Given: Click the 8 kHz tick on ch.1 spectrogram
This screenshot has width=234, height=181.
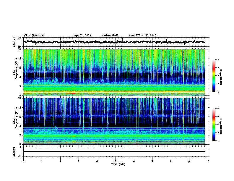Looking at the screenshot, I should (x=21, y=59).
